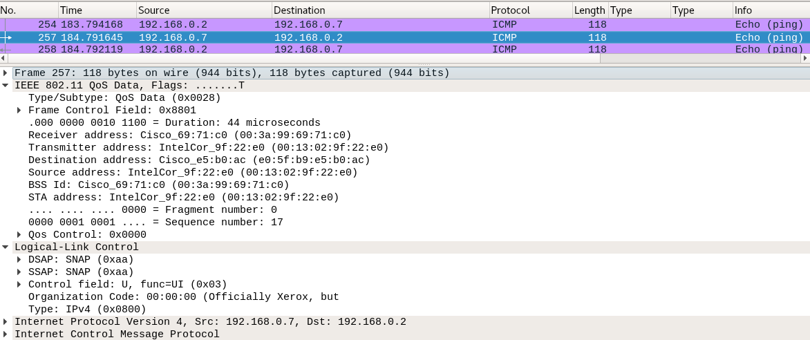This screenshot has width=810, height=340.
Task: Collapse the IEEE 802.11 QoS Data section
Action: [5, 85]
